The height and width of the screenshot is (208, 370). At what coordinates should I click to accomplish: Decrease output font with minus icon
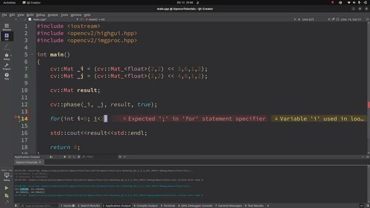[125, 157]
